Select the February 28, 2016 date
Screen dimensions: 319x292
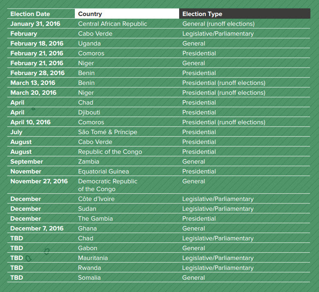[x=37, y=73]
